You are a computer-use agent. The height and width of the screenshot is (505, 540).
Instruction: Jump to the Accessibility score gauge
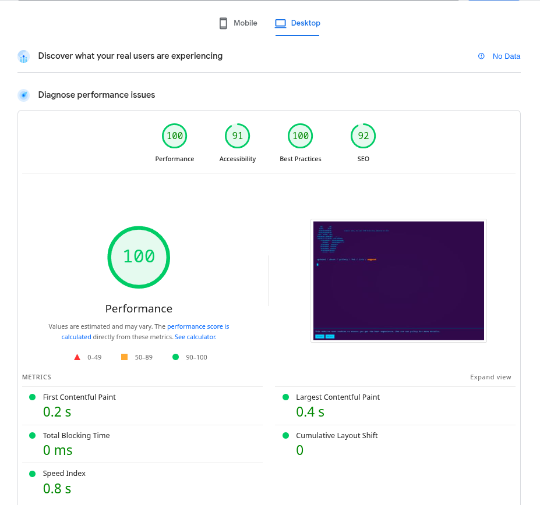click(238, 137)
